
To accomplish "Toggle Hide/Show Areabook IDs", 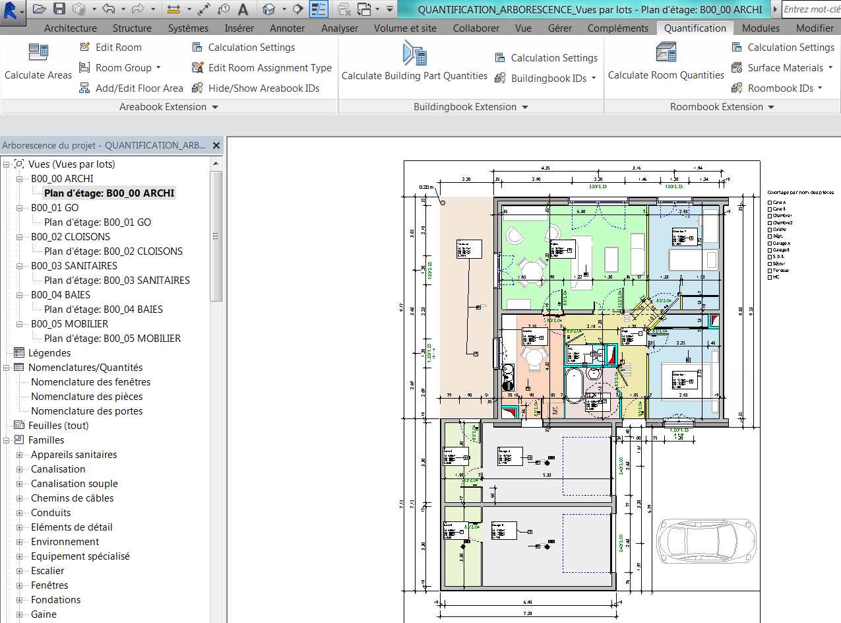I will point(255,88).
